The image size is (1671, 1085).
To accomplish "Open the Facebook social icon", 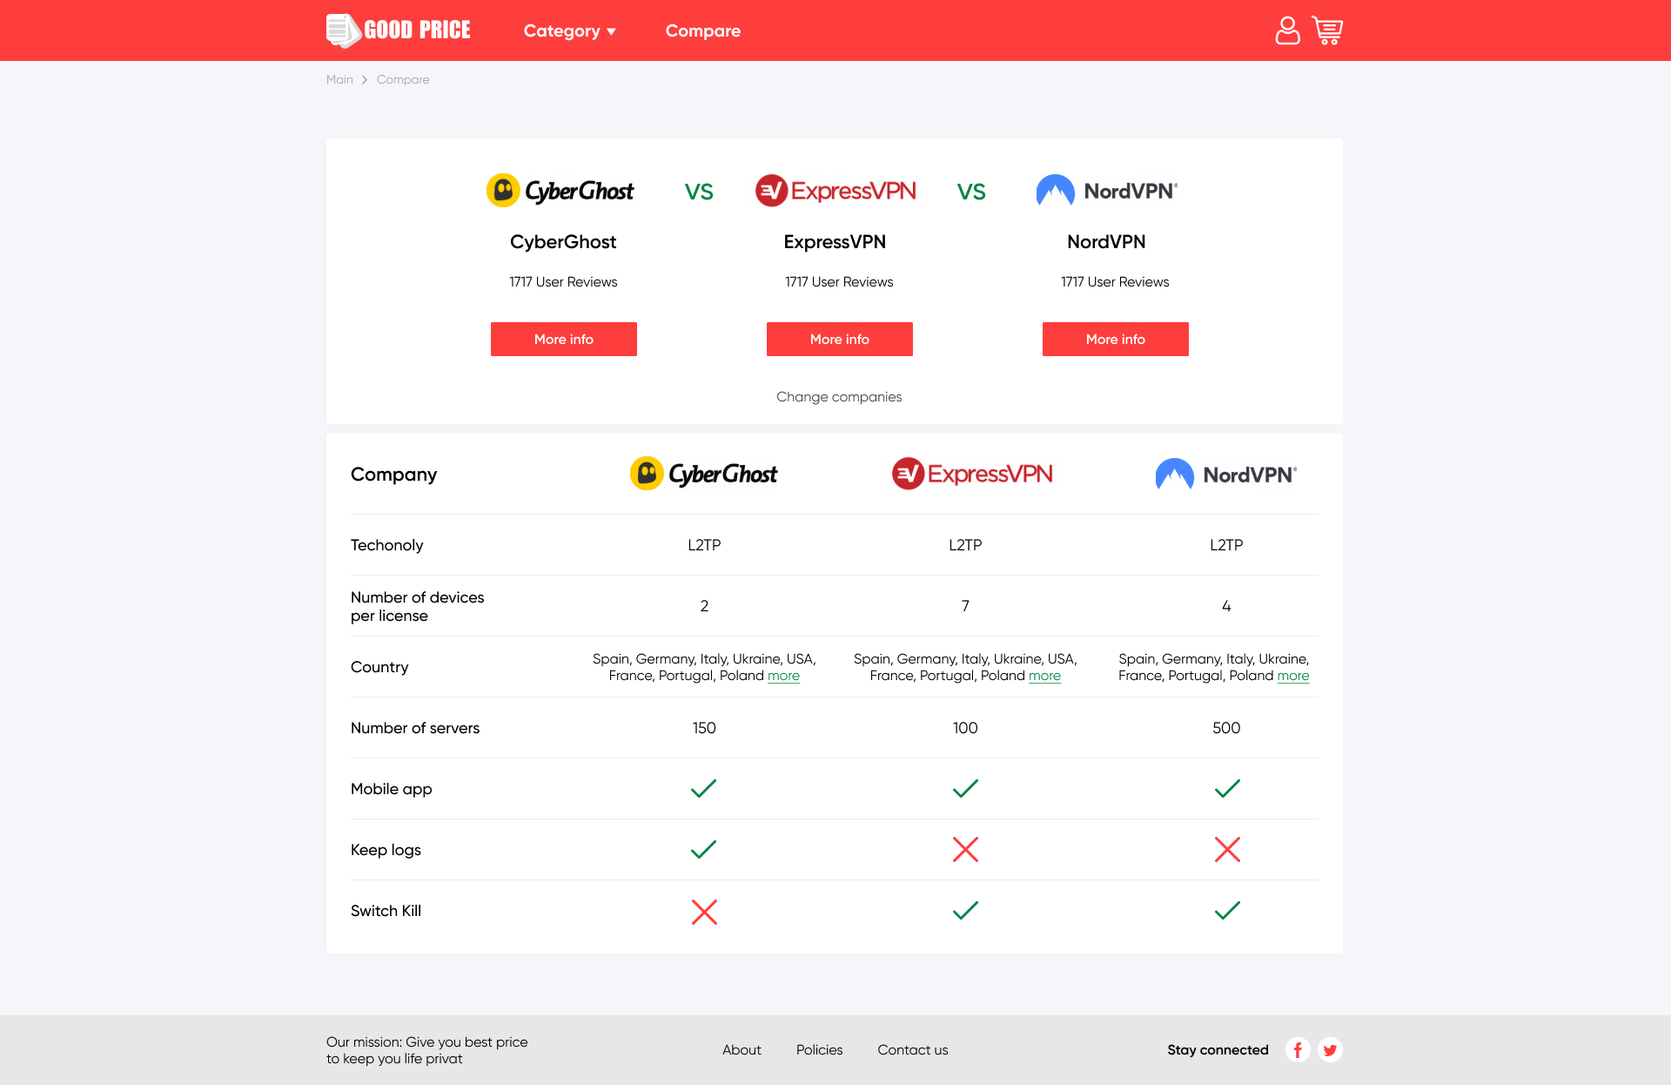I will coord(1298,1050).
